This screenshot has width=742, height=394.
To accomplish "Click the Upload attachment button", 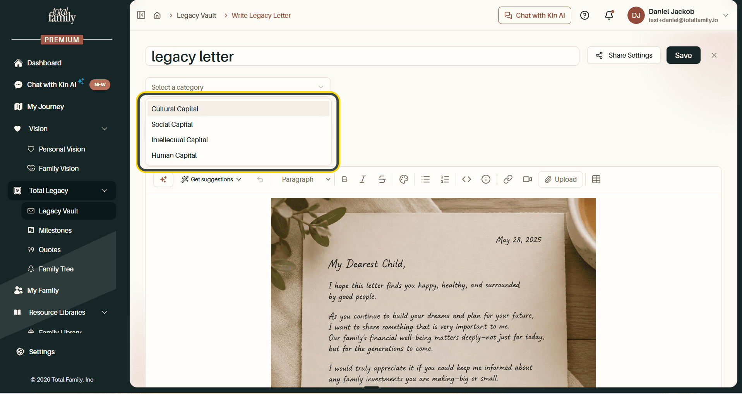I will click(560, 179).
